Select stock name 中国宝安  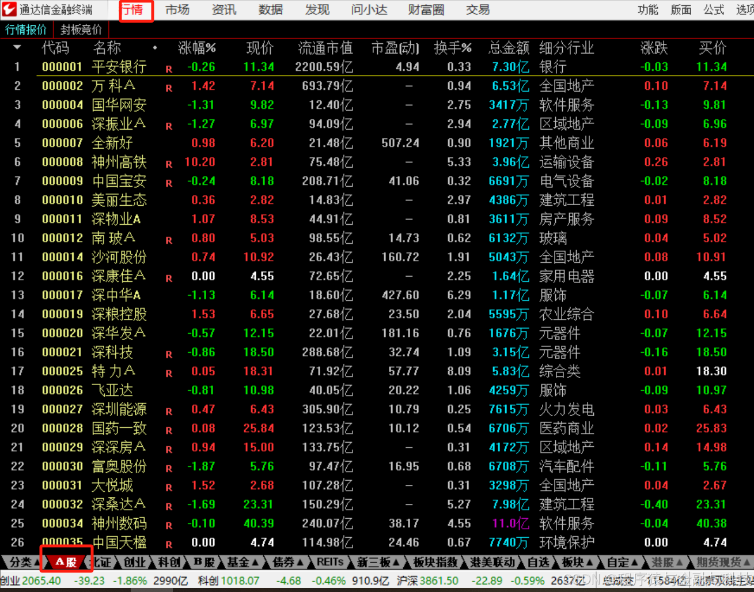[x=119, y=181]
